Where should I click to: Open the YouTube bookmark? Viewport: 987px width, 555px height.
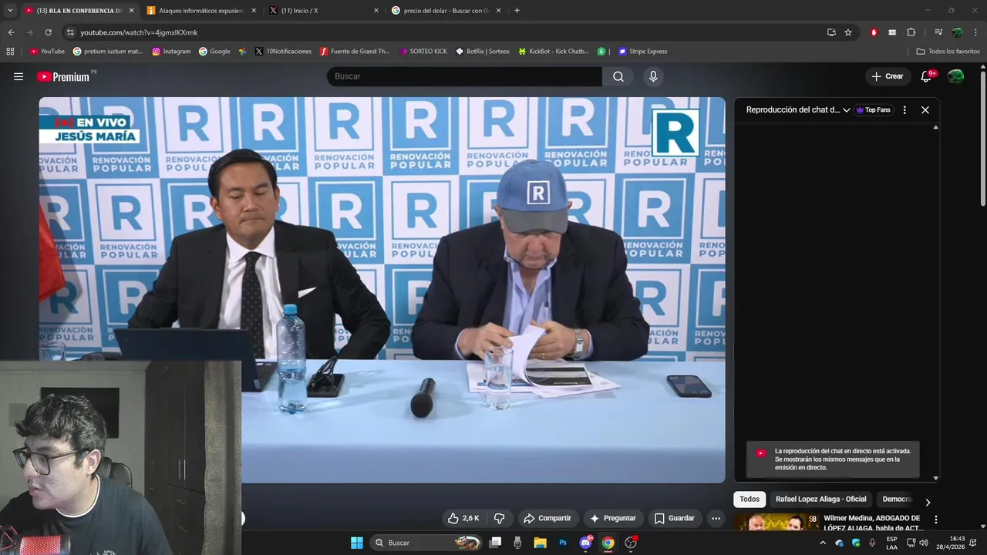click(x=47, y=51)
